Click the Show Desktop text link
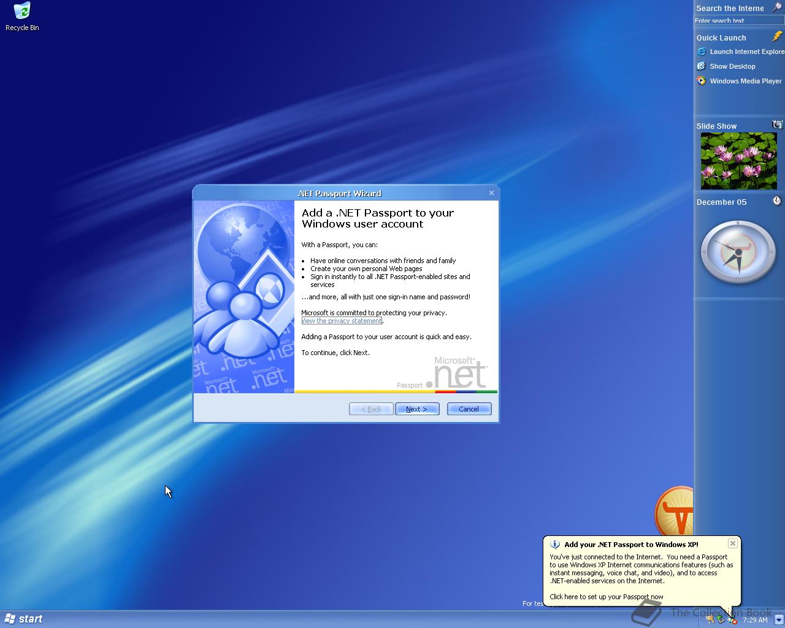Viewport: 785px width, 628px height. (732, 66)
